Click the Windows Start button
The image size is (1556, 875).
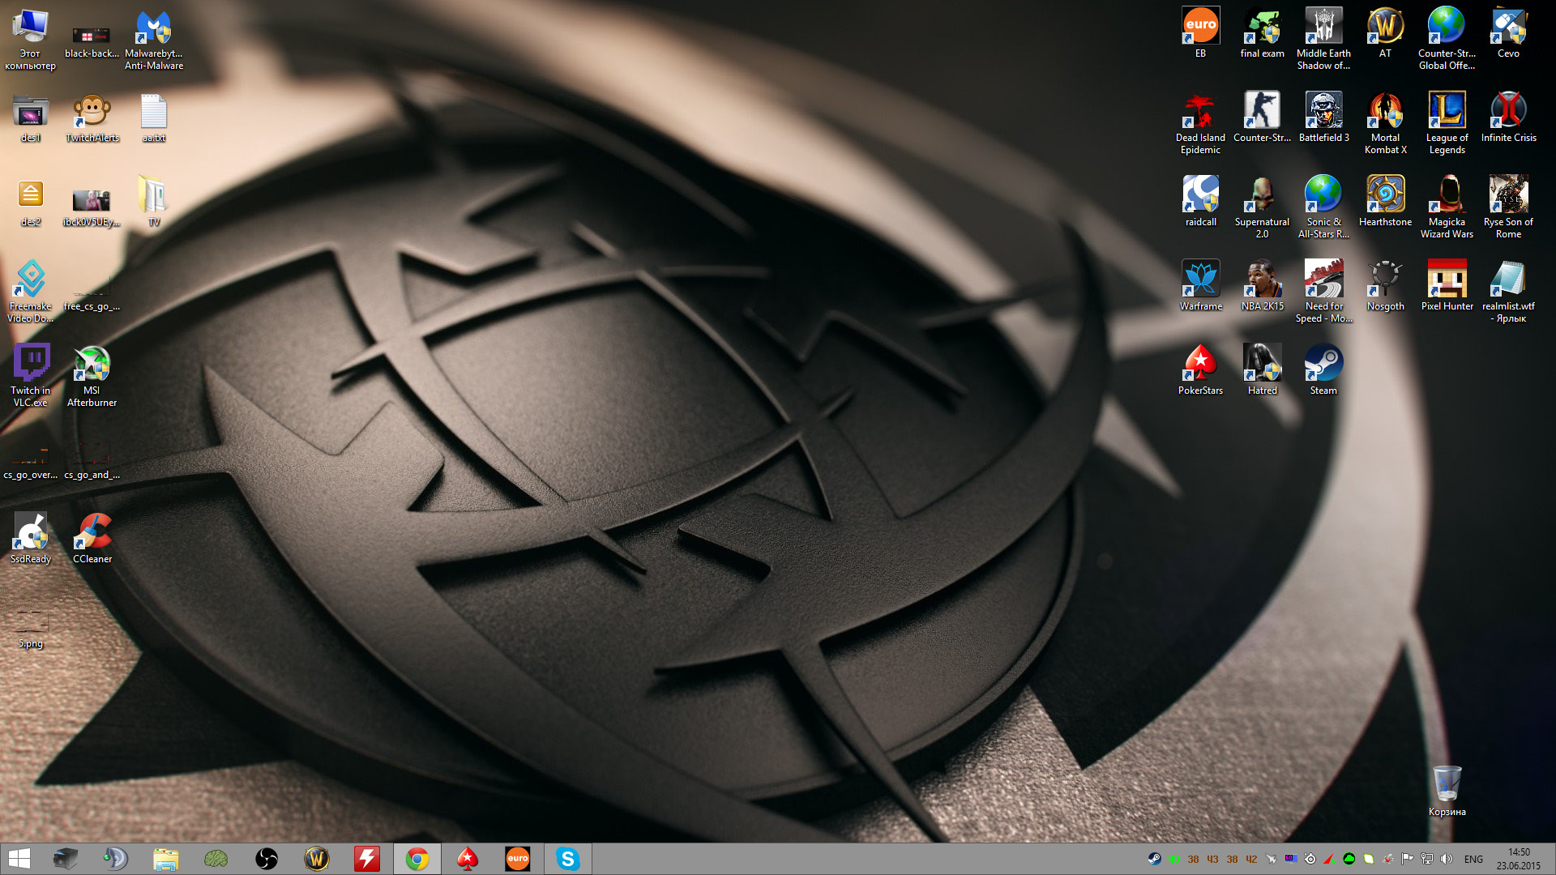click(19, 859)
